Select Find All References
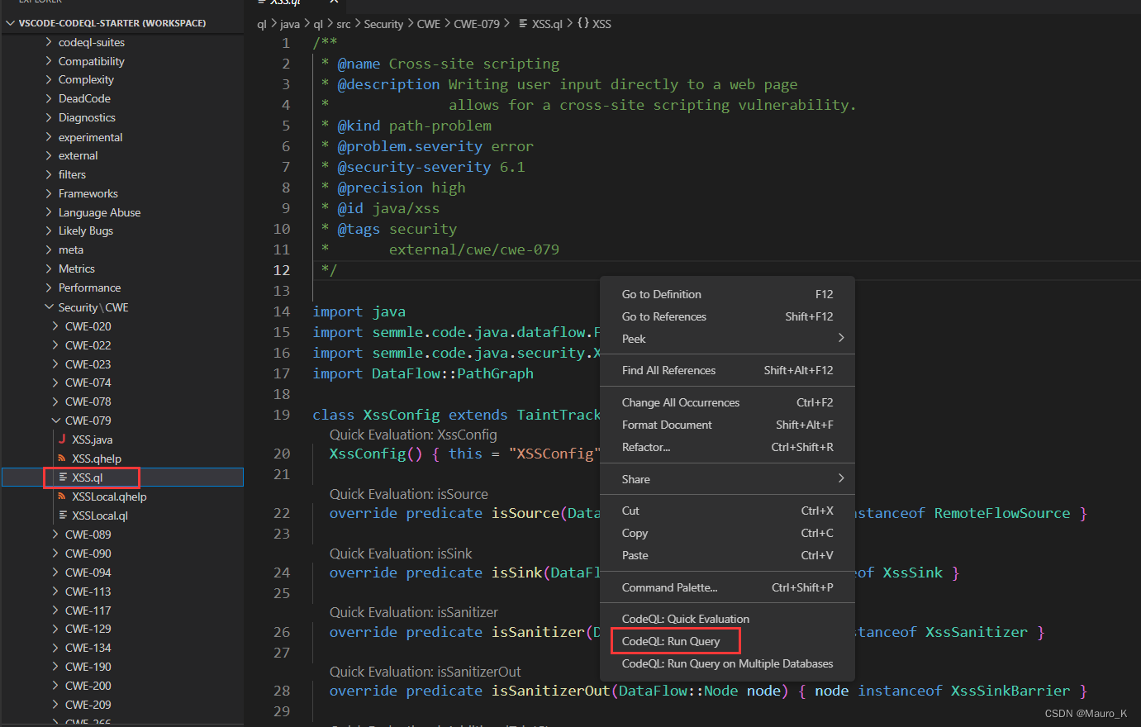The image size is (1141, 727). coord(727,370)
